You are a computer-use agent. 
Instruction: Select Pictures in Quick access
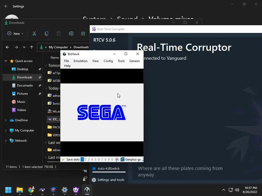(x=23, y=94)
